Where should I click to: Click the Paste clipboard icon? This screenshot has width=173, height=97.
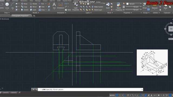pos(165,6)
